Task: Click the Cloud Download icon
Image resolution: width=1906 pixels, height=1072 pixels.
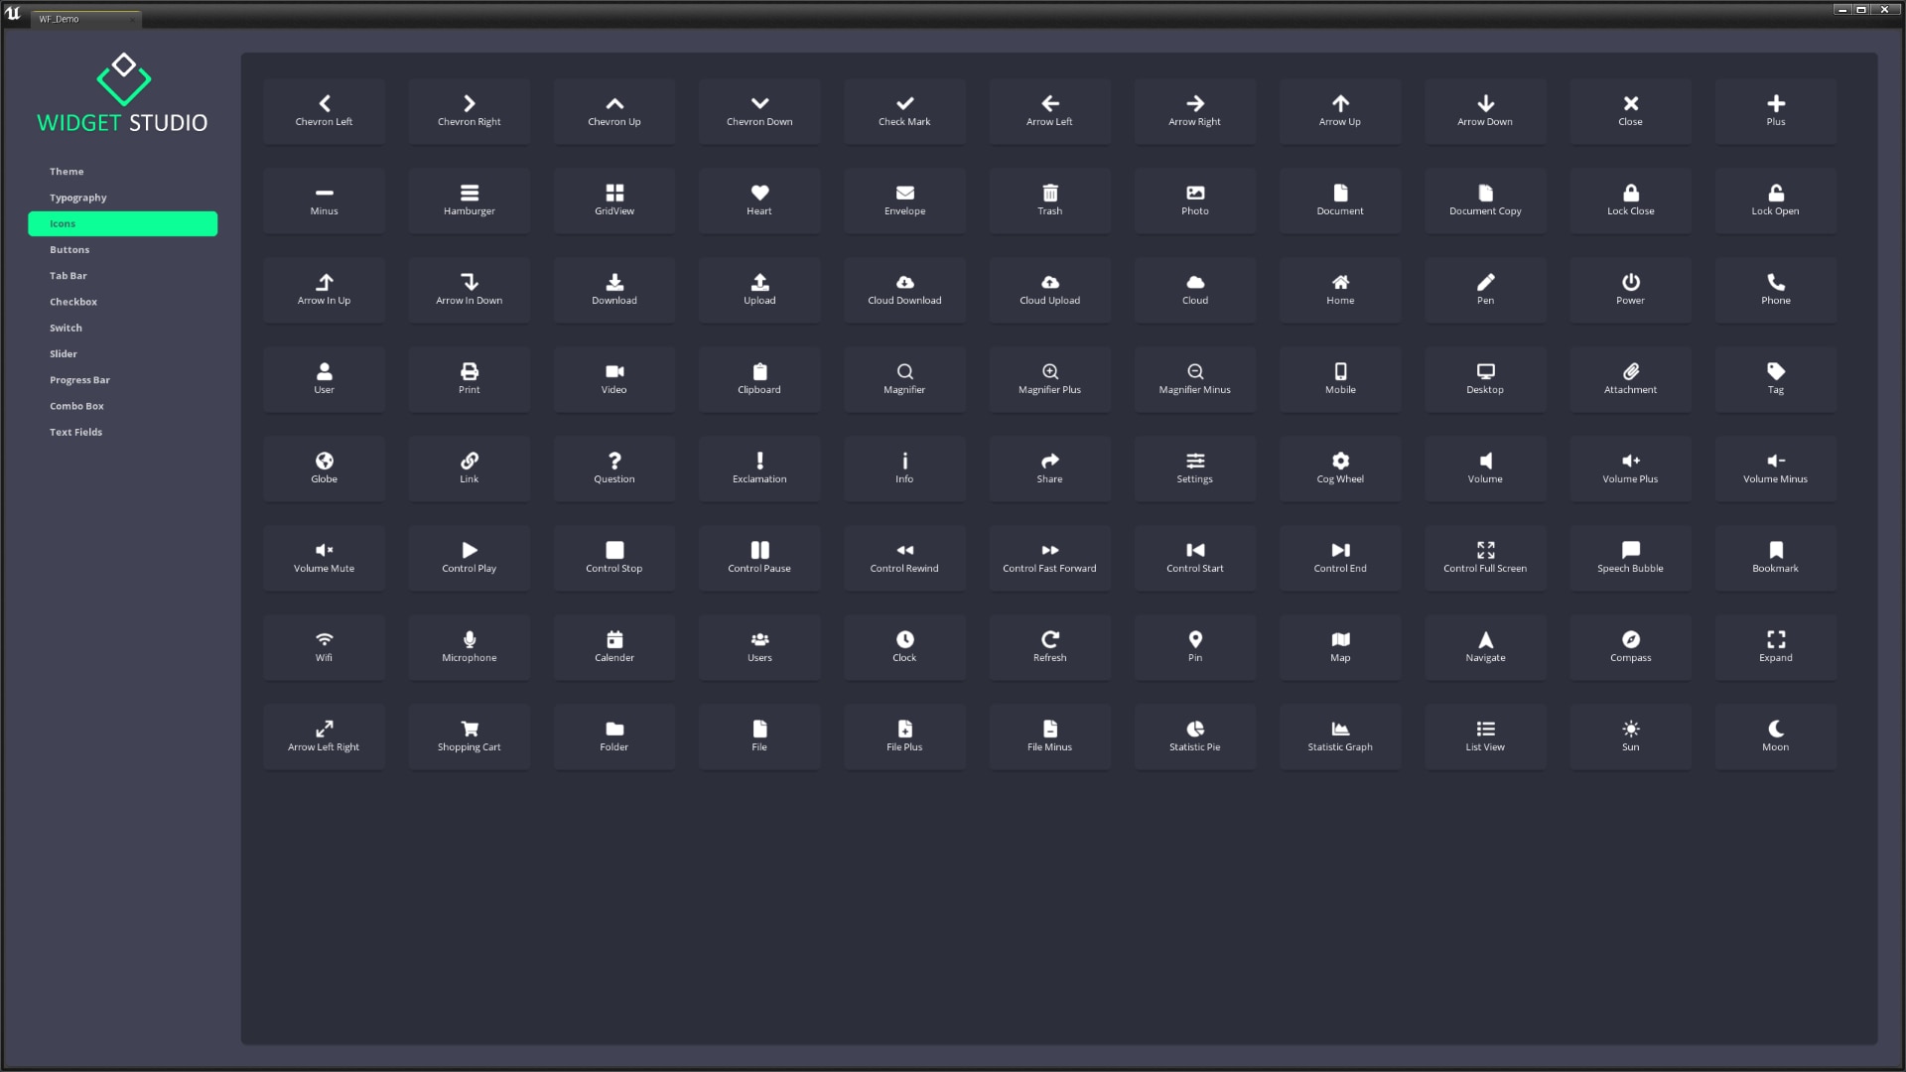Action: [903, 289]
